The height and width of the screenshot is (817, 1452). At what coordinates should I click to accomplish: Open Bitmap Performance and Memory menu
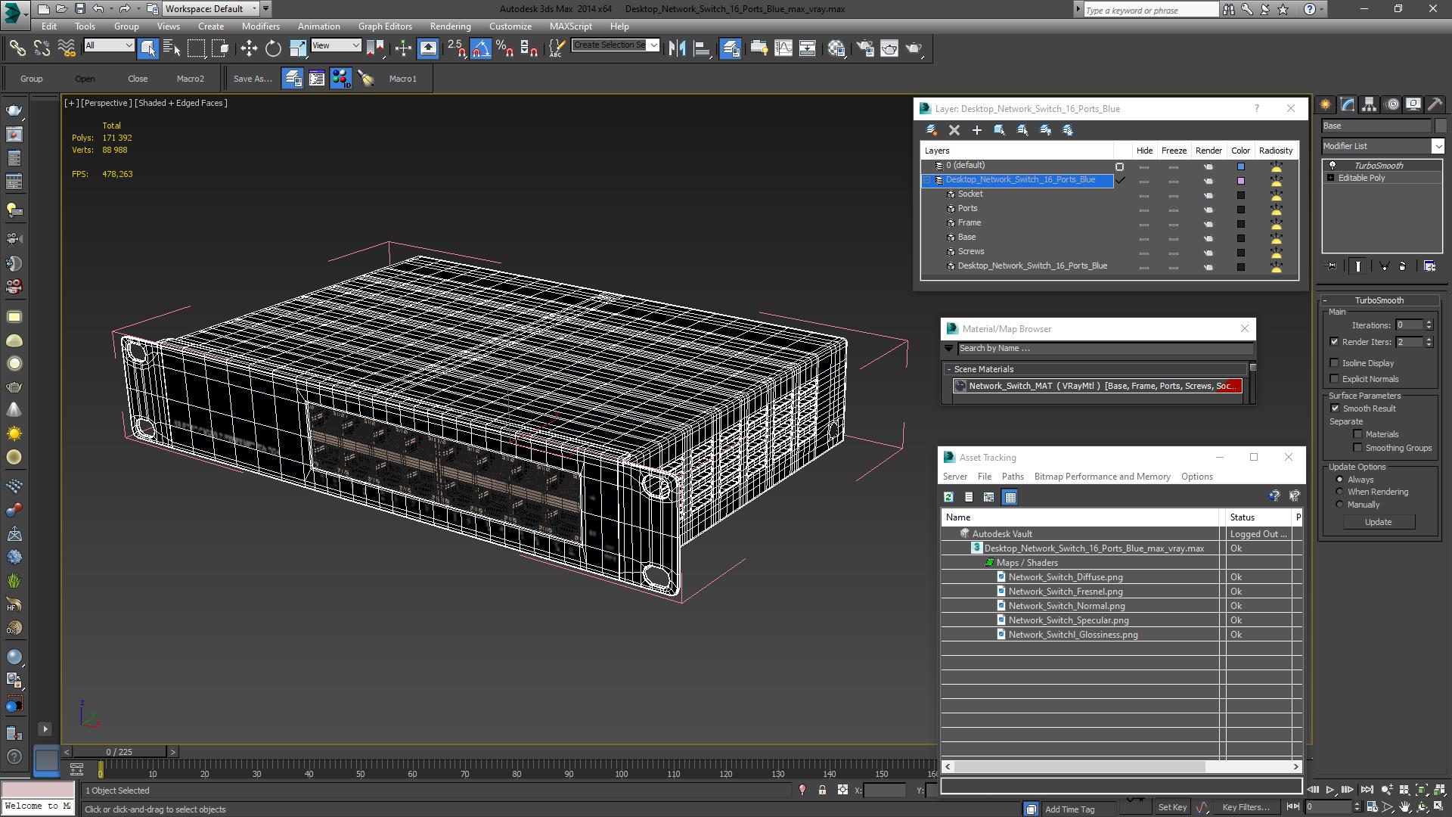point(1102,477)
